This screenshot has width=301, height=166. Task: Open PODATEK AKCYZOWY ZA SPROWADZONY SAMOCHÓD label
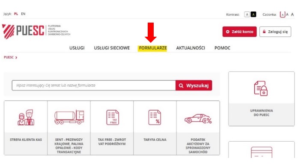click(x=198, y=146)
